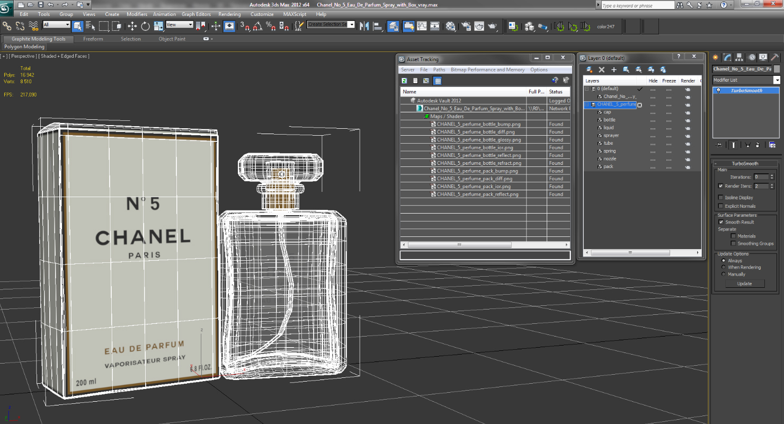Open the Motion command panel tab
The image size is (784, 424).
[751, 57]
